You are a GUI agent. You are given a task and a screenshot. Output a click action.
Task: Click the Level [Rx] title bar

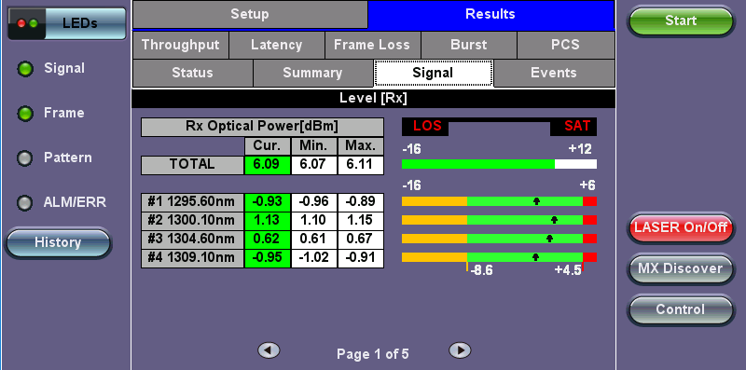click(x=374, y=99)
